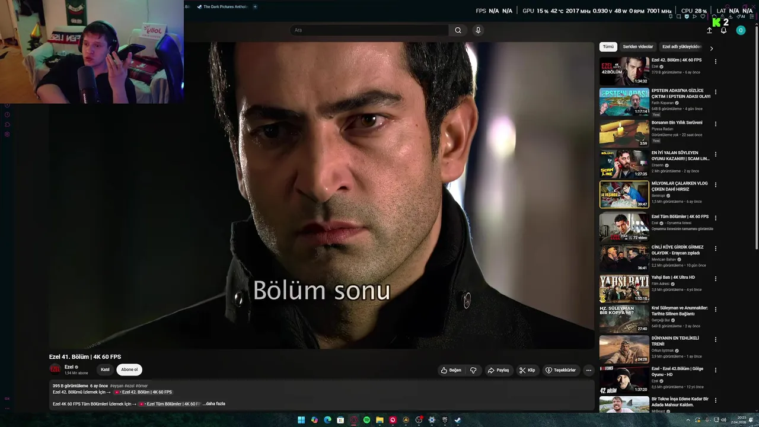The width and height of the screenshot is (759, 427).
Task: Open options for Ezel Tüm Bölümler playlist
Action: coord(715,218)
